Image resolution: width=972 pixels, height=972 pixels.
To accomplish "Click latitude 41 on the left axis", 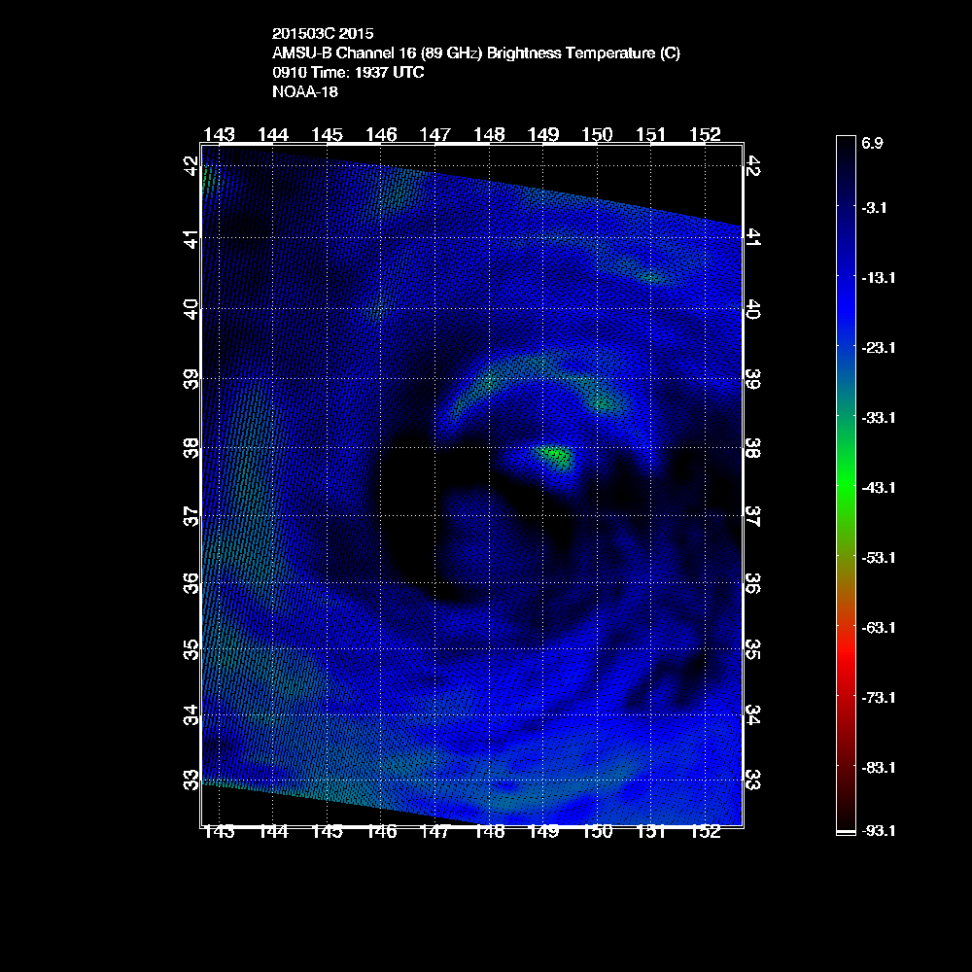I will pyautogui.click(x=191, y=239).
